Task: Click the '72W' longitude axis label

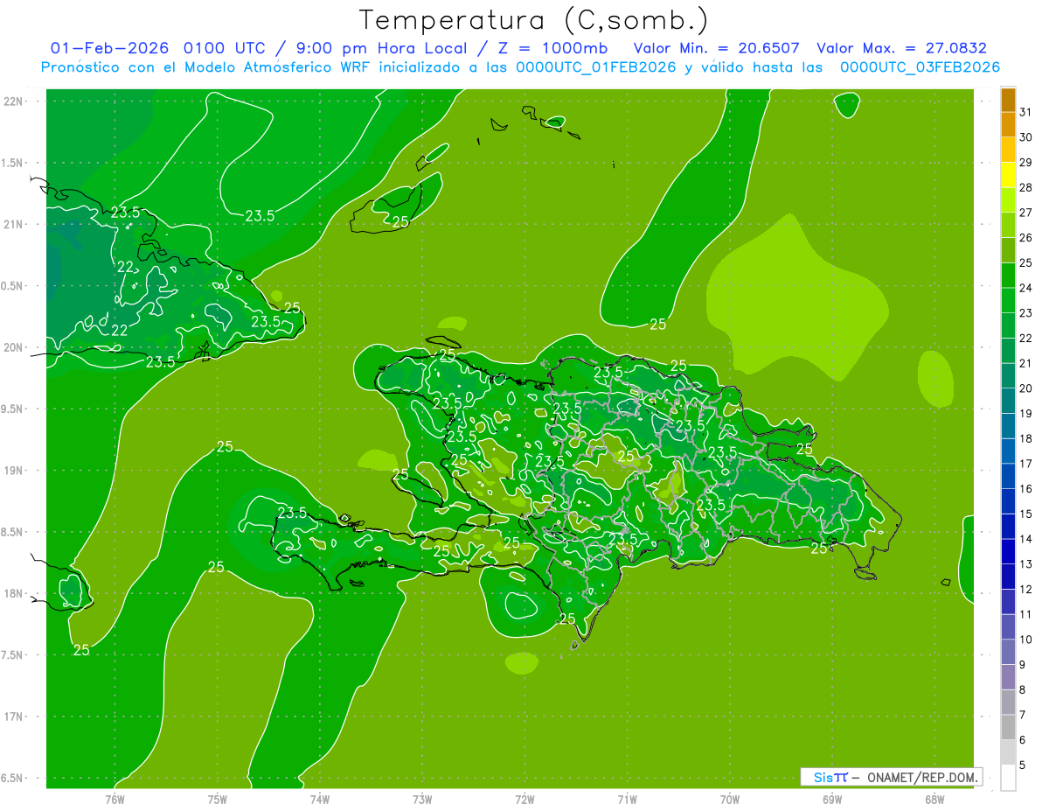Action: pyautogui.click(x=524, y=800)
